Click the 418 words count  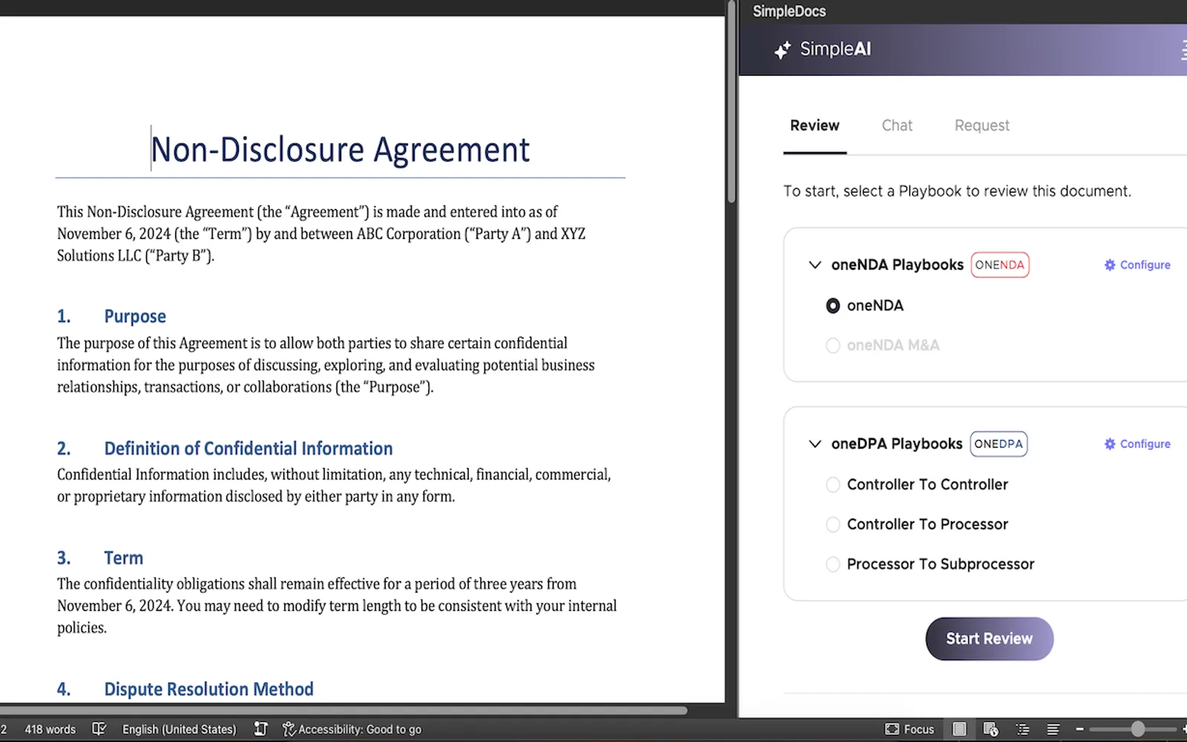click(x=50, y=729)
